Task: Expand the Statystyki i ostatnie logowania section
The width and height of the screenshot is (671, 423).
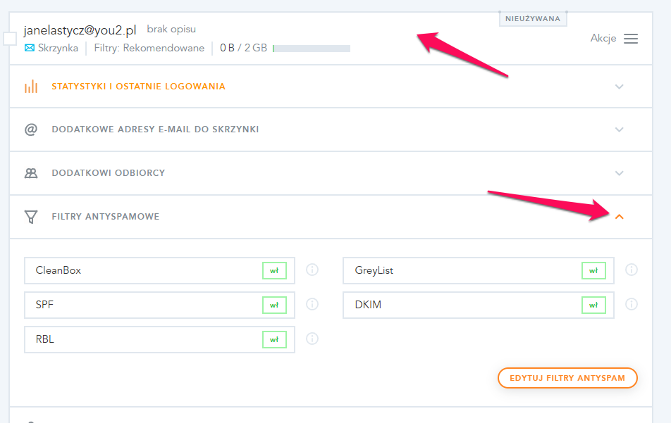Action: tap(620, 87)
